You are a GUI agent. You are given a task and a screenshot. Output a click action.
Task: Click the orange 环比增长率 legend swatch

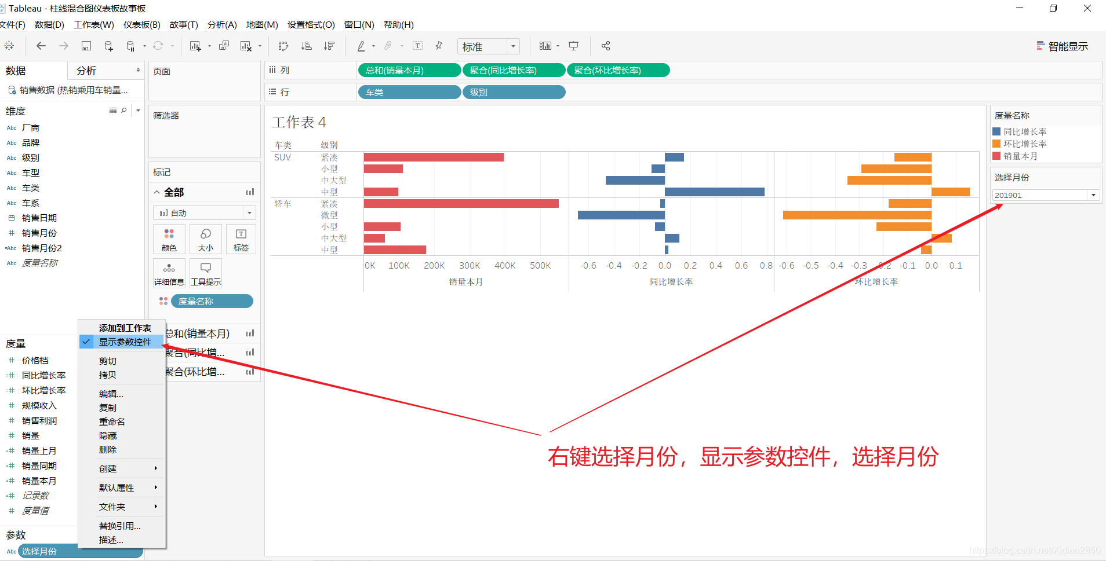(x=996, y=144)
